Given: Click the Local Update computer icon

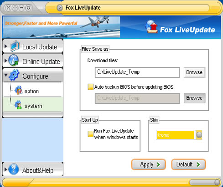Looking at the screenshot, I should click(15, 46).
